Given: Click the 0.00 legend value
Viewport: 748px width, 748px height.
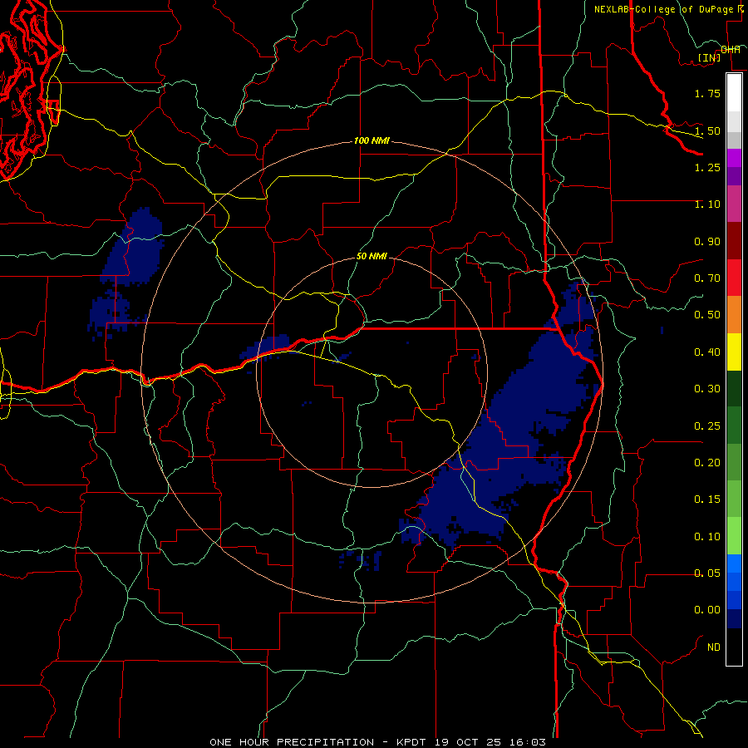Looking at the screenshot, I should click(707, 610).
